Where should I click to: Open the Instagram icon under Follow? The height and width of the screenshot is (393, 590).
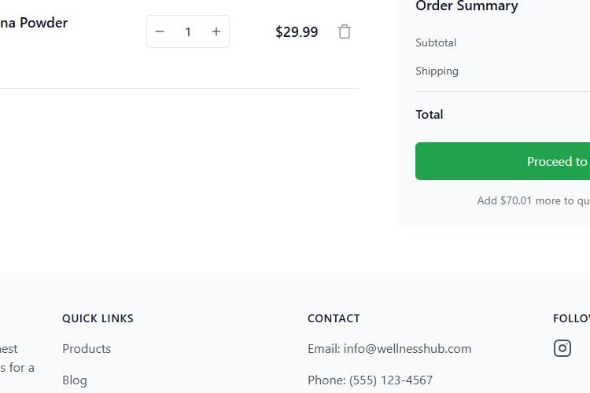pyautogui.click(x=562, y=348)
